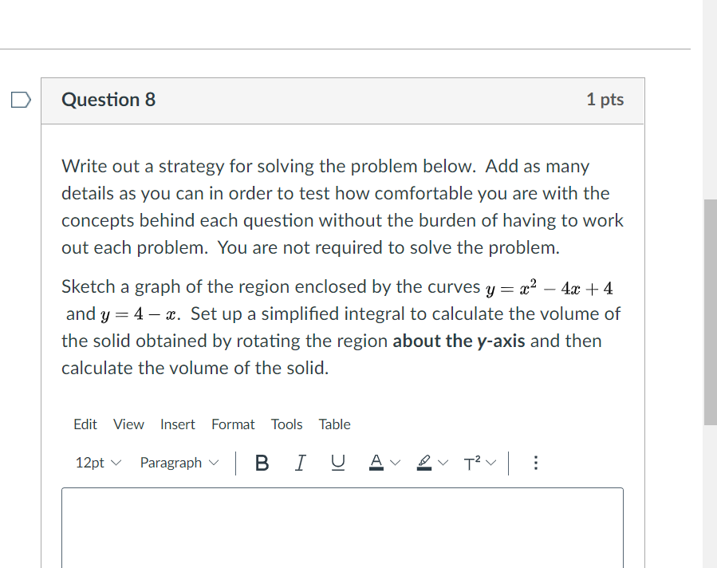Toggle bold formatting in the editor

click(x=262, y=463)
